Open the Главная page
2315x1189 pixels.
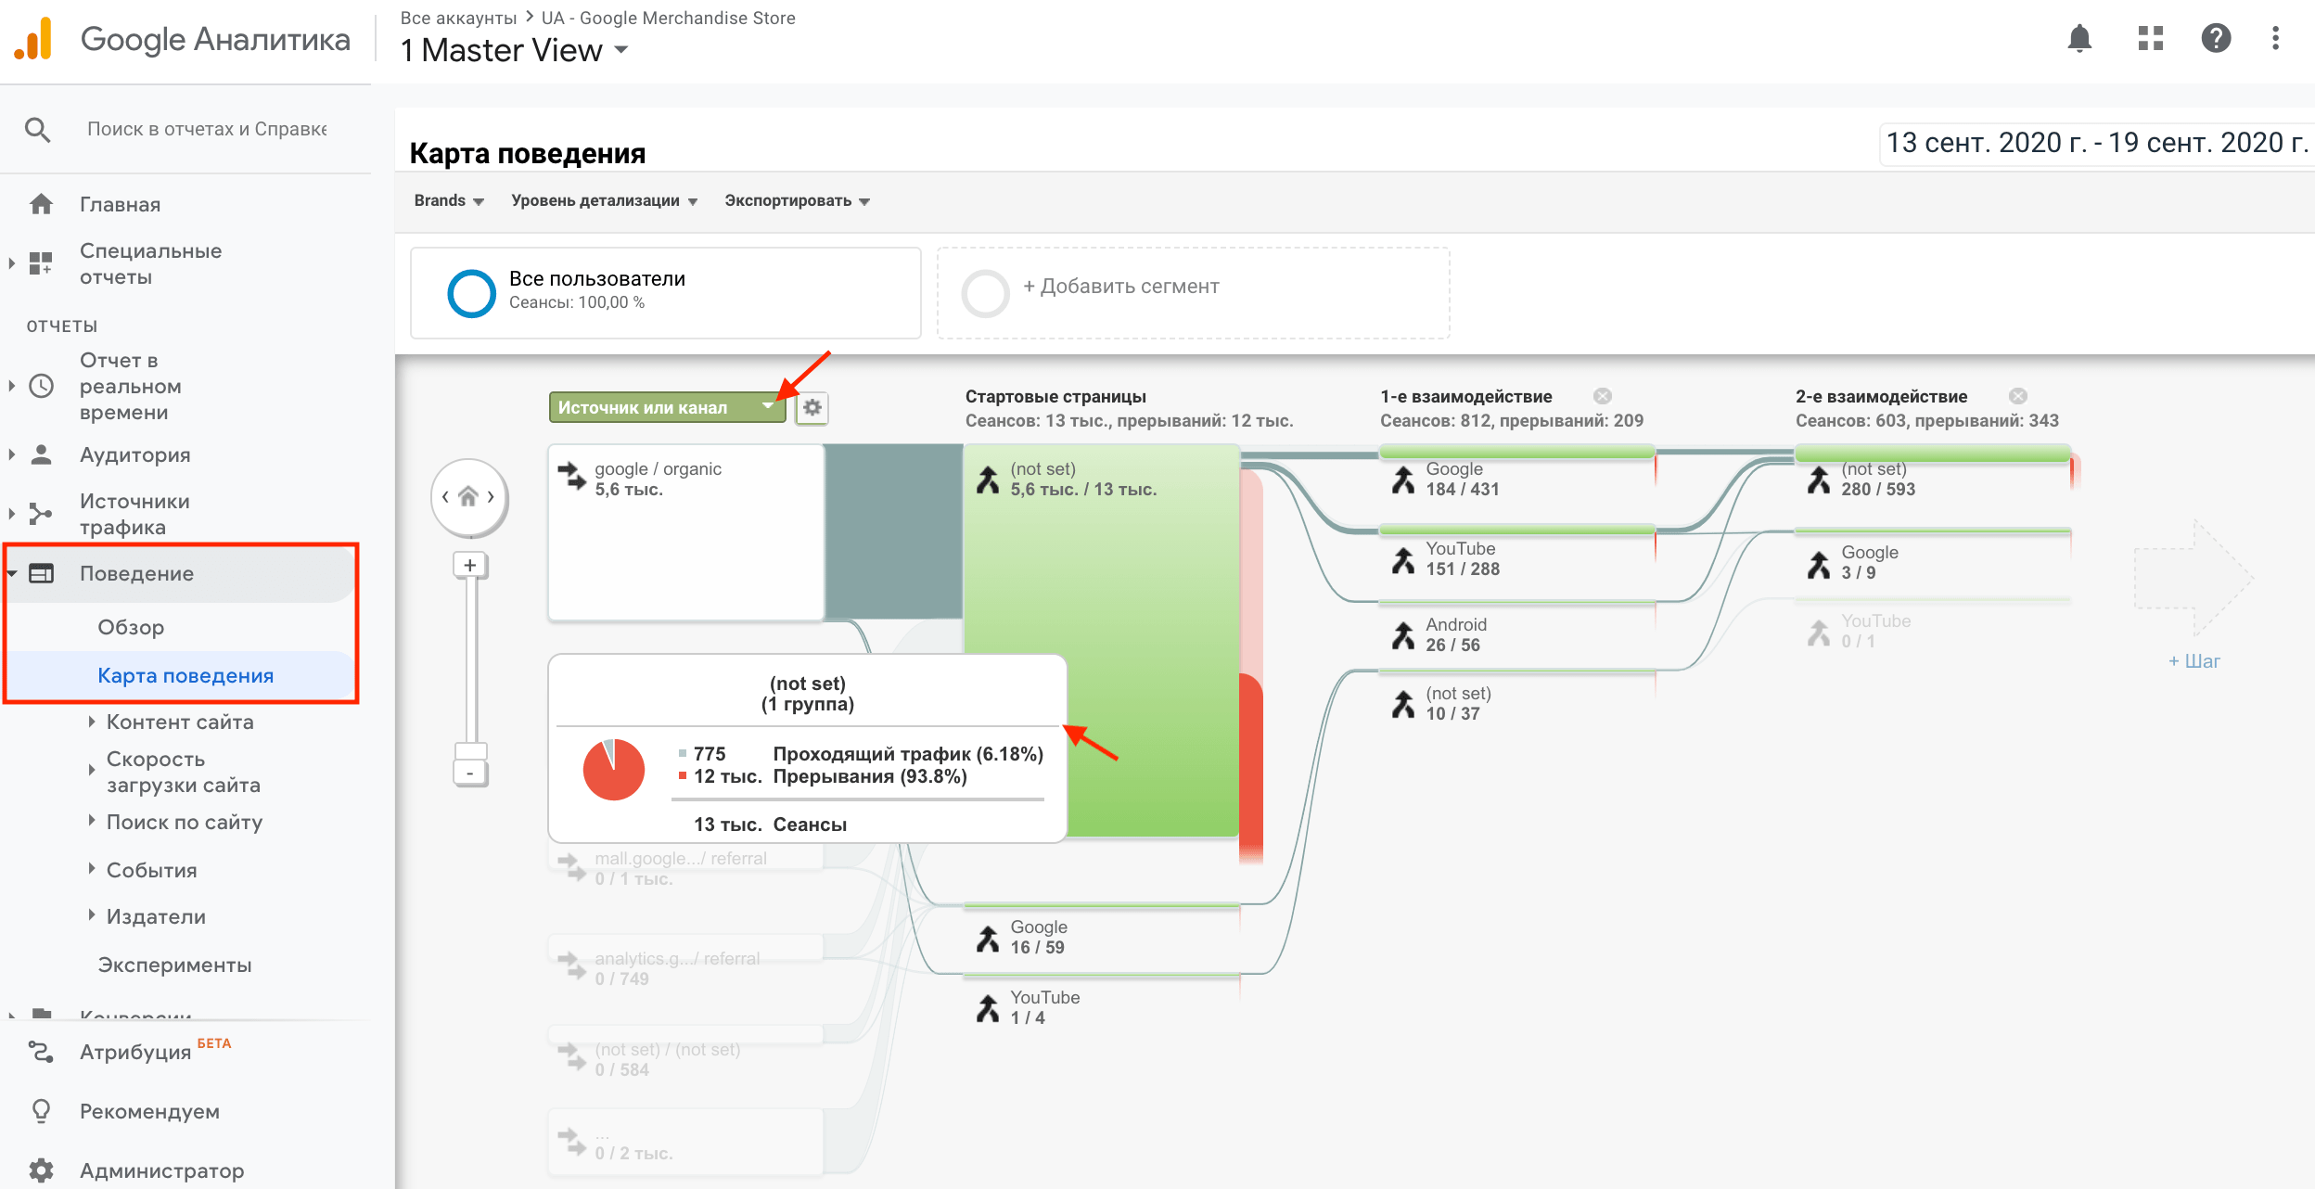[121, 205]
